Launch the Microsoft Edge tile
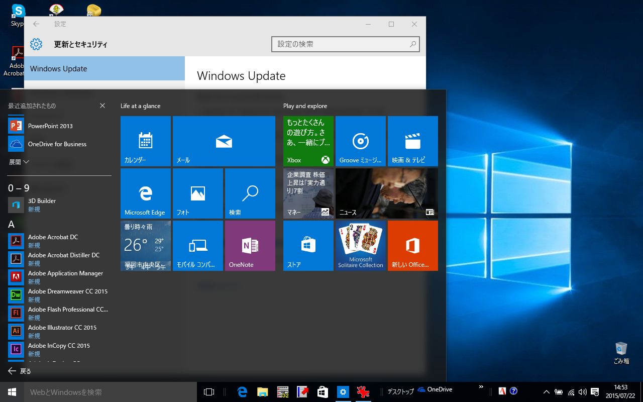Screen dimensions: 643x402 tap(146, 193)
